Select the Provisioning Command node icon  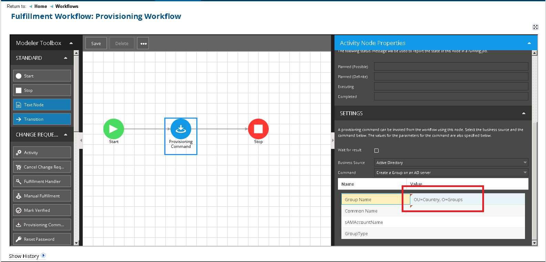(x=181, y=129)
